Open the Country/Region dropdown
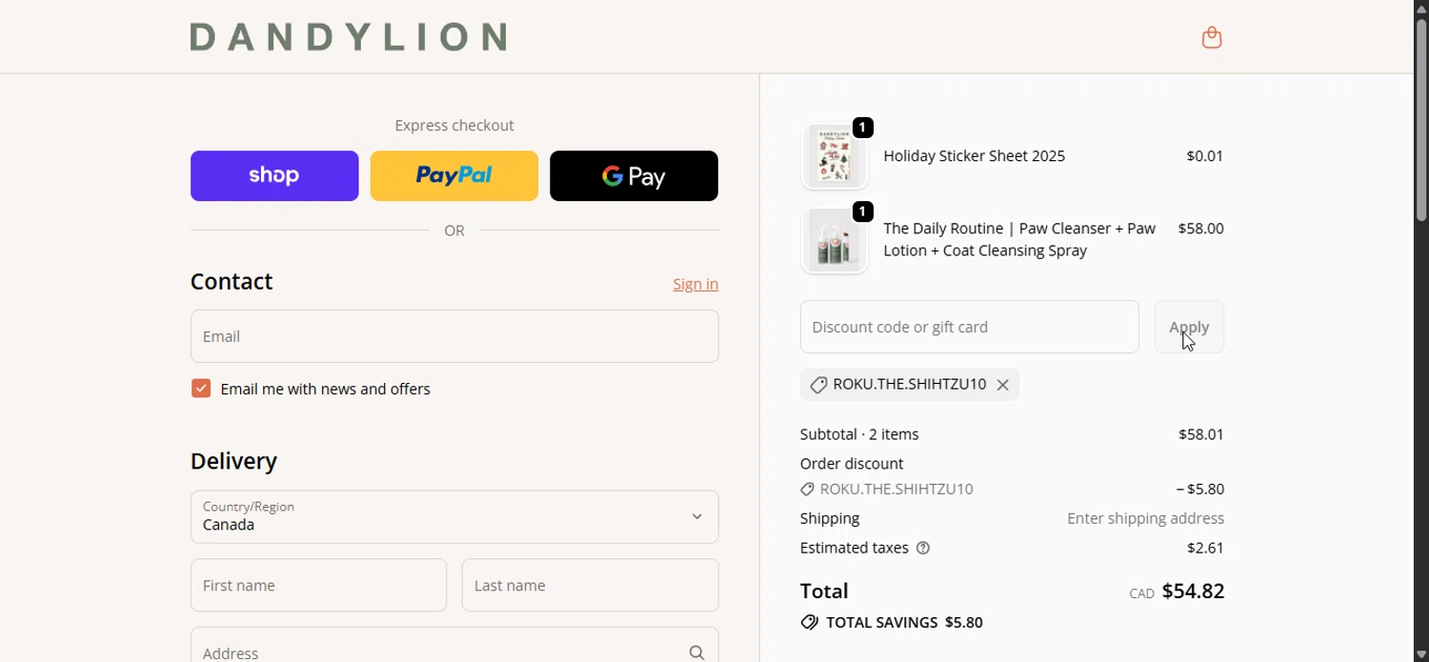 454,517
